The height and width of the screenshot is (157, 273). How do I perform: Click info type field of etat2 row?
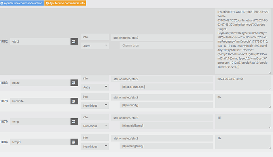point(95,37)
